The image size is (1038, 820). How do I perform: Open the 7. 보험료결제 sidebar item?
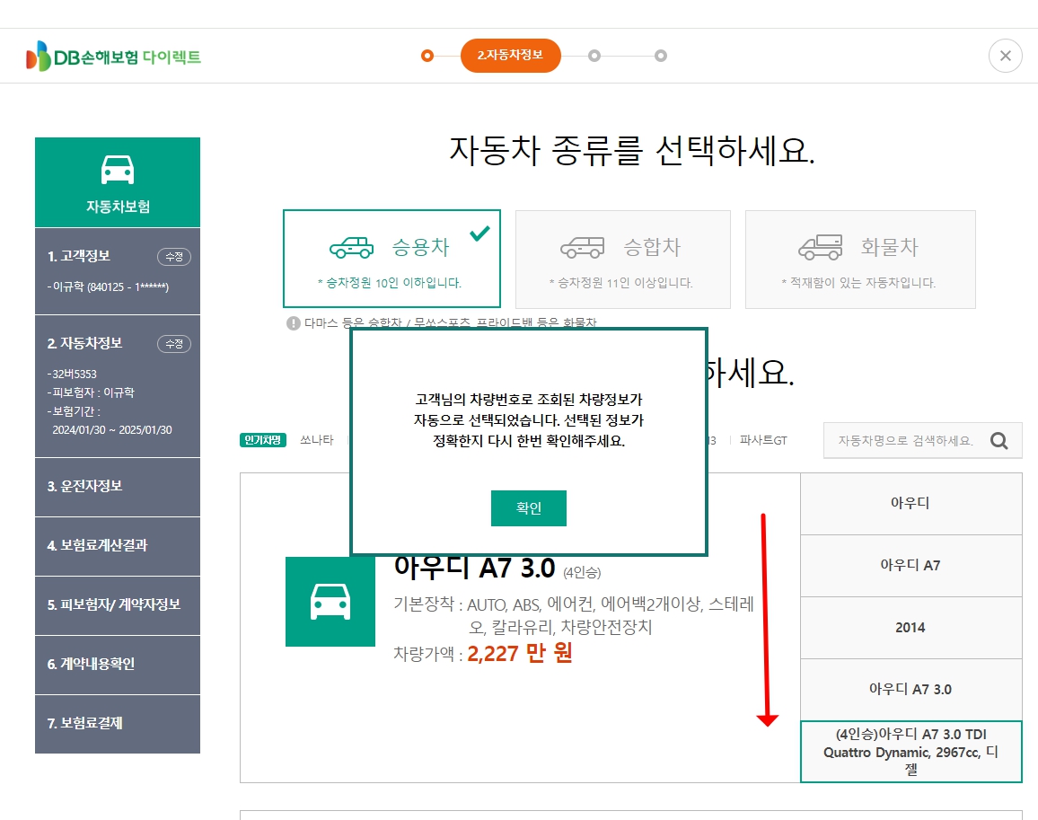coord(118,724)
